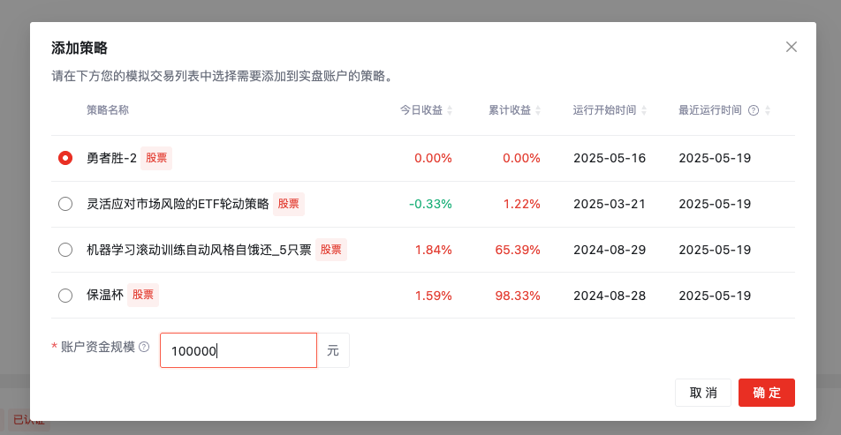Image resolution: width=841 pixels, height=435 pixels.
Task: Sort by 累计收益 column arrows
Action: [x=538, y=111]
